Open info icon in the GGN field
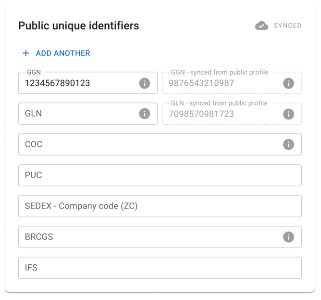 click(x=145, y=83)
